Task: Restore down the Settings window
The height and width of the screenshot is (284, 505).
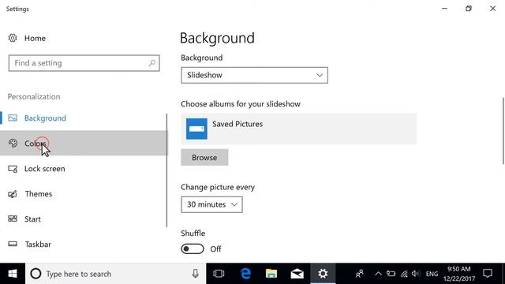Action: point(469,9)
